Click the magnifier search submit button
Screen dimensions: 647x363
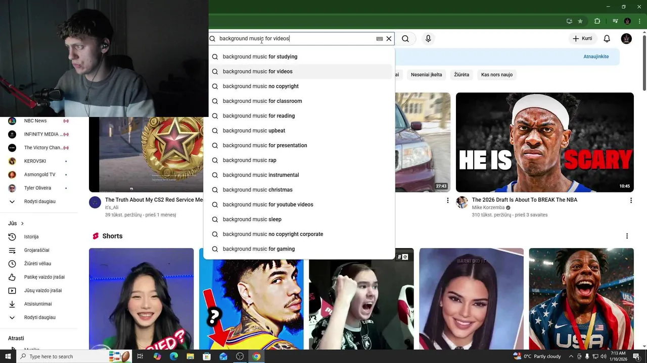[x=405, y=38]
